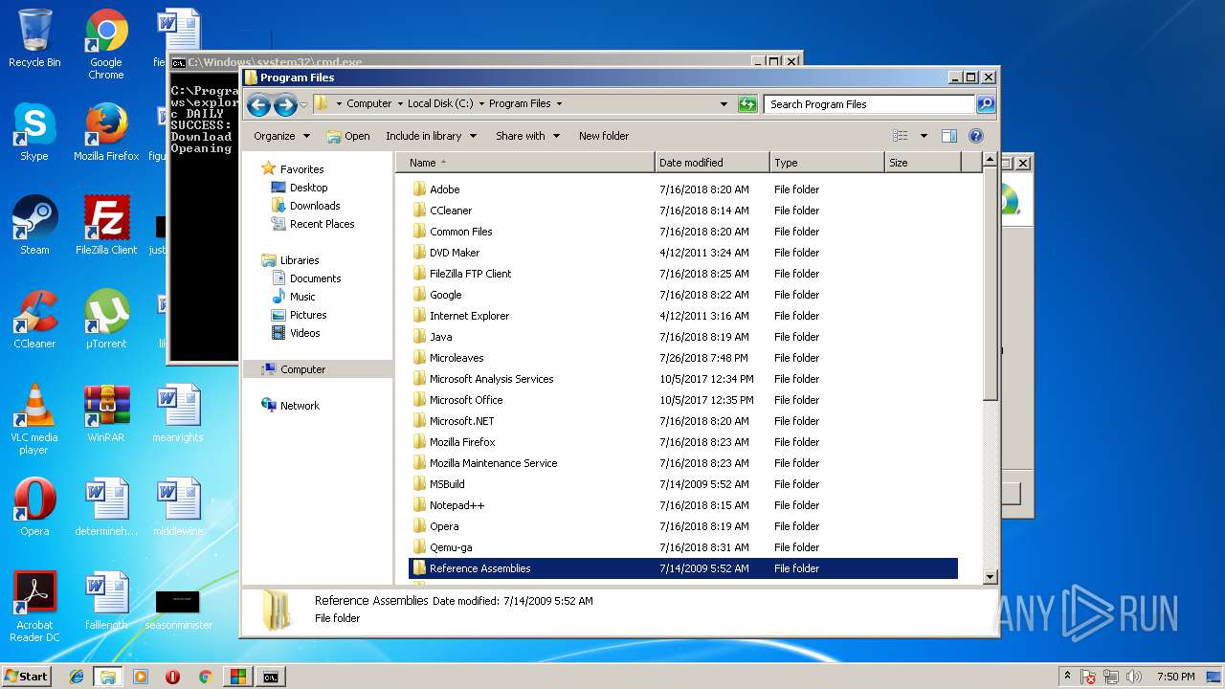
Task: Open Explorer help question mark icon
Action: pyautogui.click(x=976, y=136)
